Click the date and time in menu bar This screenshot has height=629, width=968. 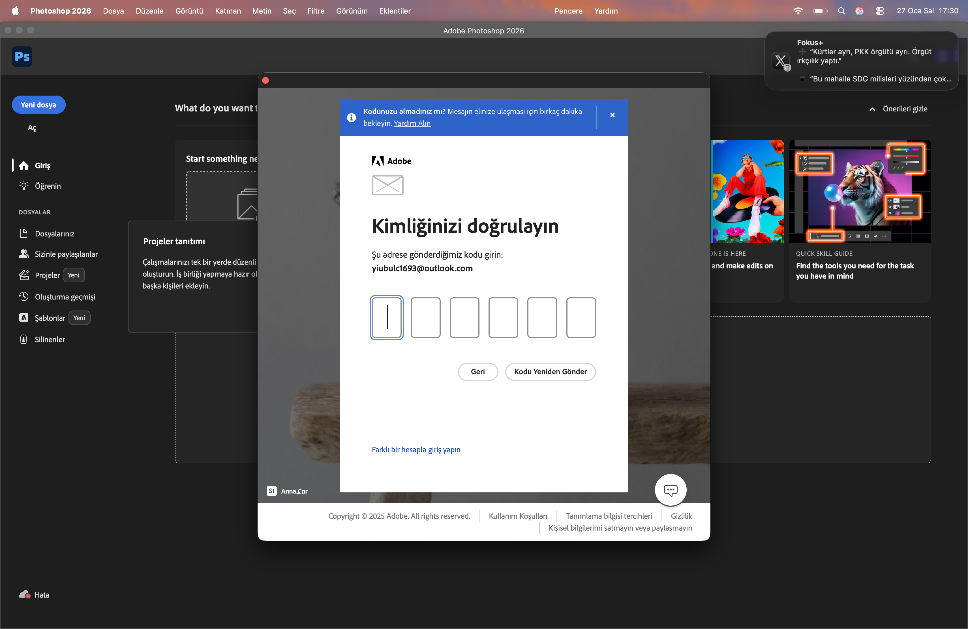click(928, 11)
